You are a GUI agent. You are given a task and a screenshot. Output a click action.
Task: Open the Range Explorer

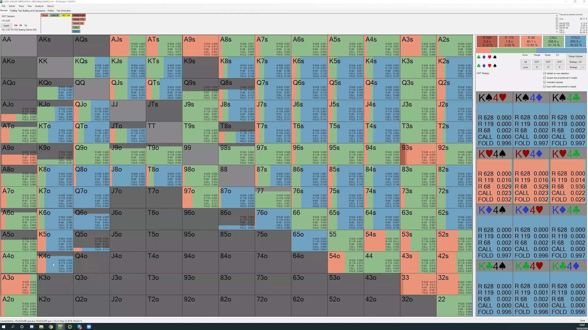[x=575, y=56]
